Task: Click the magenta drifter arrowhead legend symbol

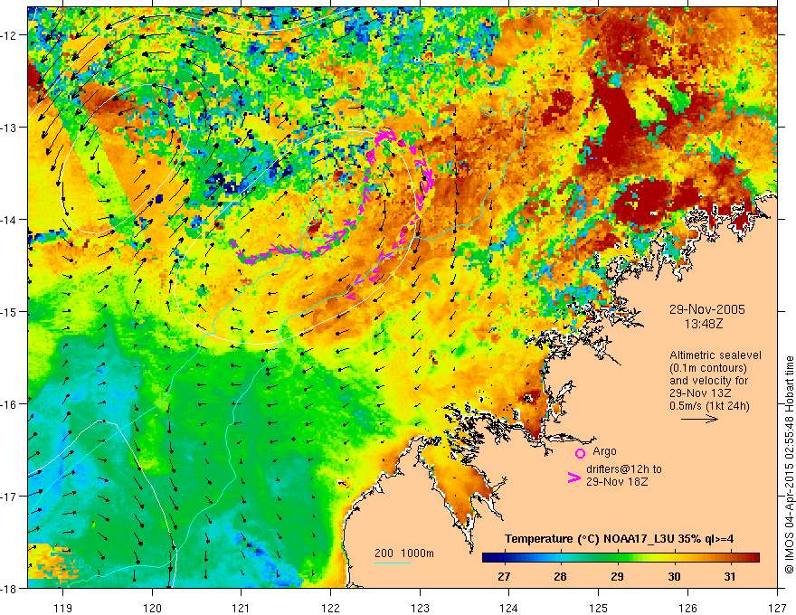Action: coord(574,478)
